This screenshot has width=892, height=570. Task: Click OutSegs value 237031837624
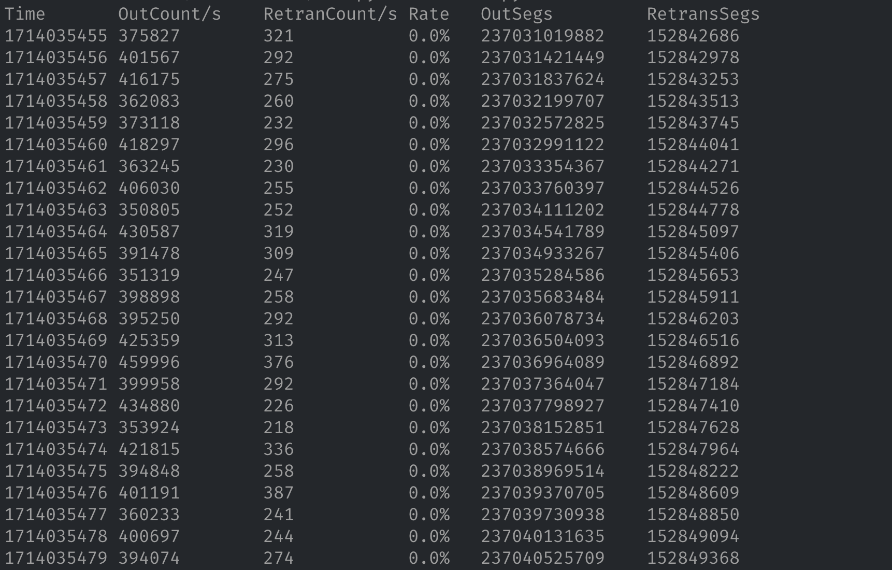543,79
